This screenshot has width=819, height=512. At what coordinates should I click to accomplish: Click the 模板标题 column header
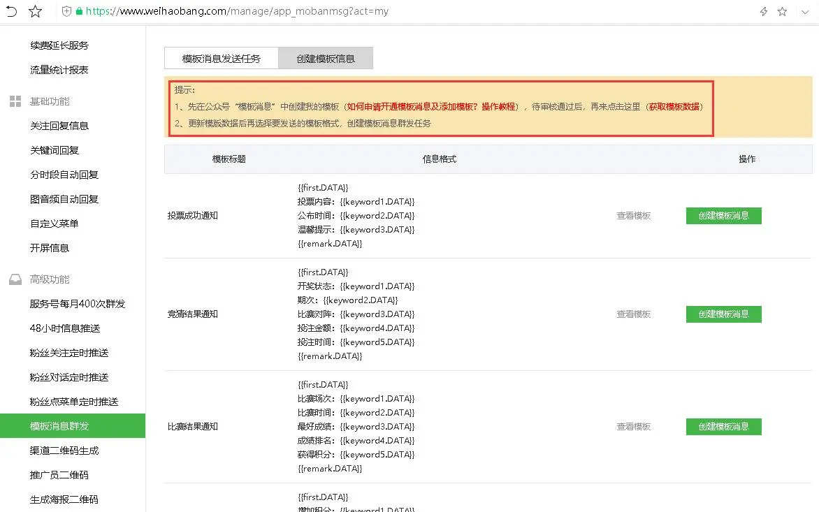[229, 159]
